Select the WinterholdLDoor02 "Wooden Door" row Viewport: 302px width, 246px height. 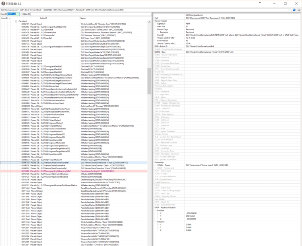[74, 24]
